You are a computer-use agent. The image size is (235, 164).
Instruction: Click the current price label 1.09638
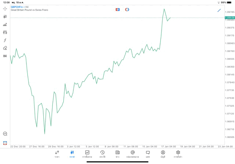[x=230, y=18]
